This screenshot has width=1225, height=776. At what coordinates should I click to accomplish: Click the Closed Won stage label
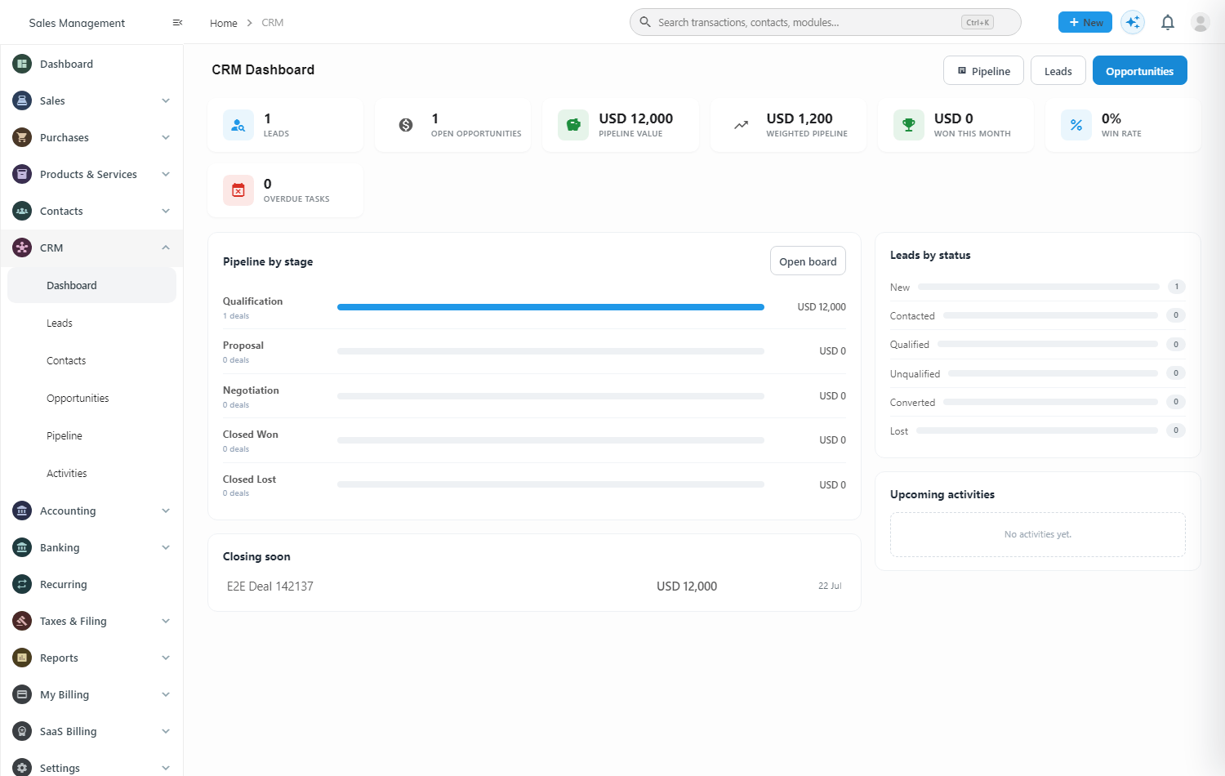[250, 434]
